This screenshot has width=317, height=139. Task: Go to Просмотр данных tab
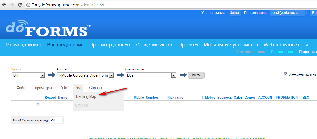110,45
